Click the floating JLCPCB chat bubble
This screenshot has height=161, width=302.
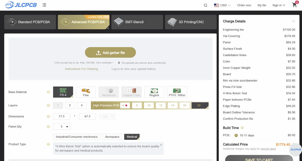point(295,149)
